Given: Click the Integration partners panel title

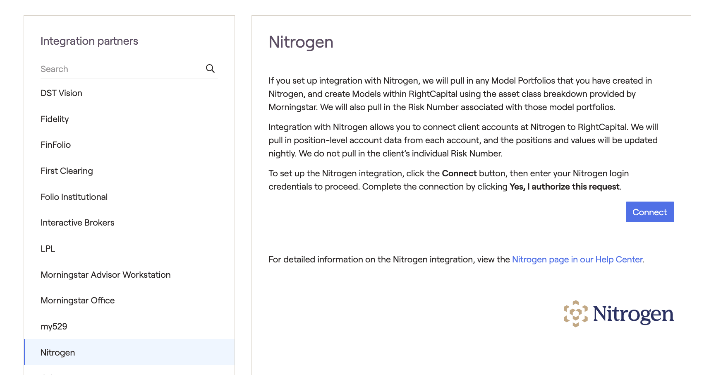Looking at the screenshot, I should 89,41.
